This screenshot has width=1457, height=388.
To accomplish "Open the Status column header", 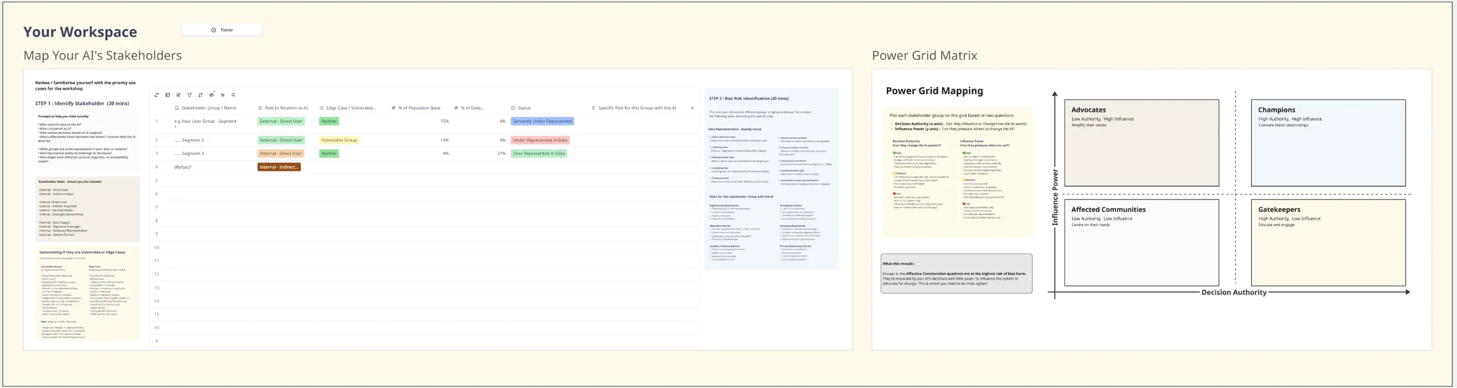I will tap(524, 108).
